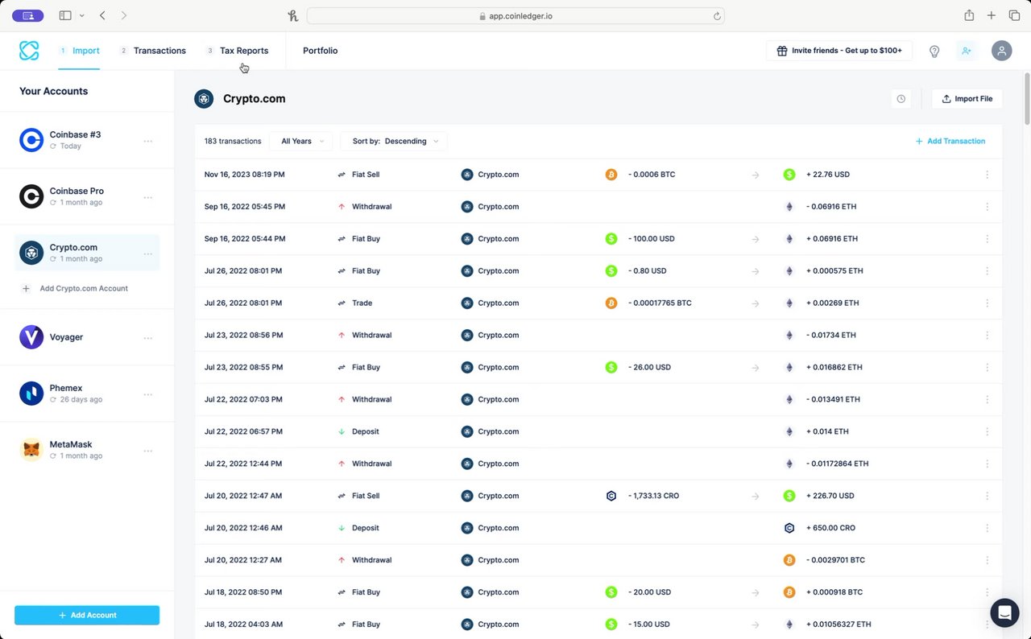Screen dimensions: 1031x639
Task: Open the Portfolio tab
Action: (x=321, y=51)
